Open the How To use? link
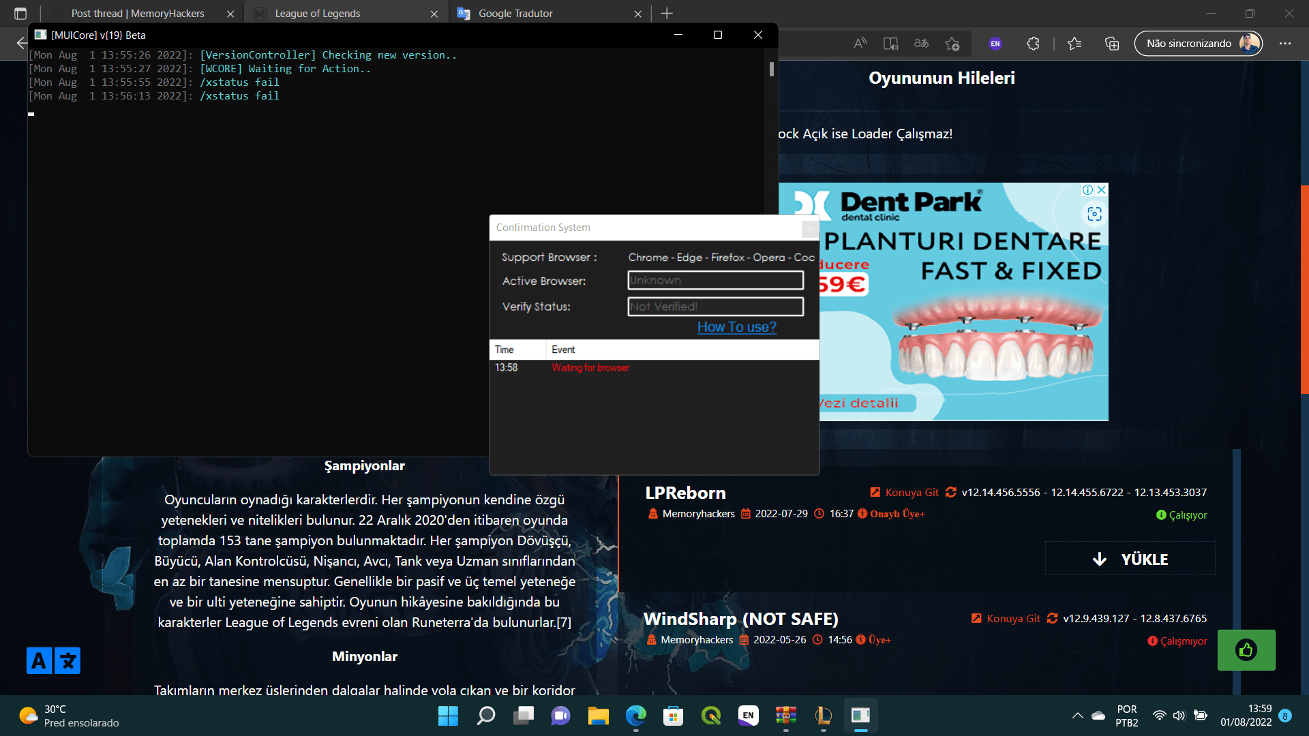The image size is (1309, 736). point(736,327)
